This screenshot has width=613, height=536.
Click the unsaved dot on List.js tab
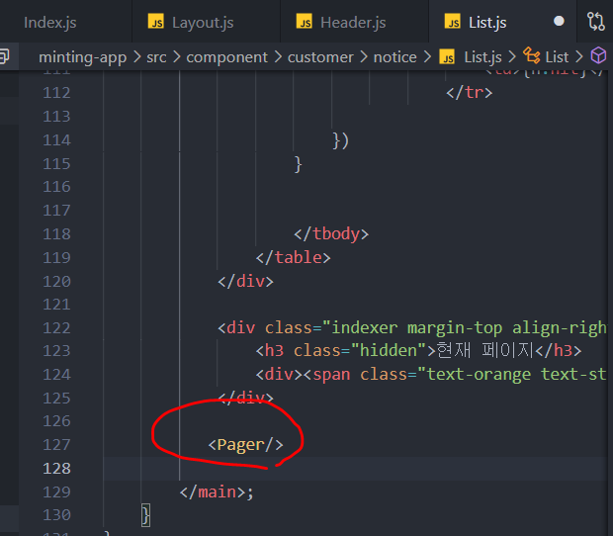(x=559, y=21)
